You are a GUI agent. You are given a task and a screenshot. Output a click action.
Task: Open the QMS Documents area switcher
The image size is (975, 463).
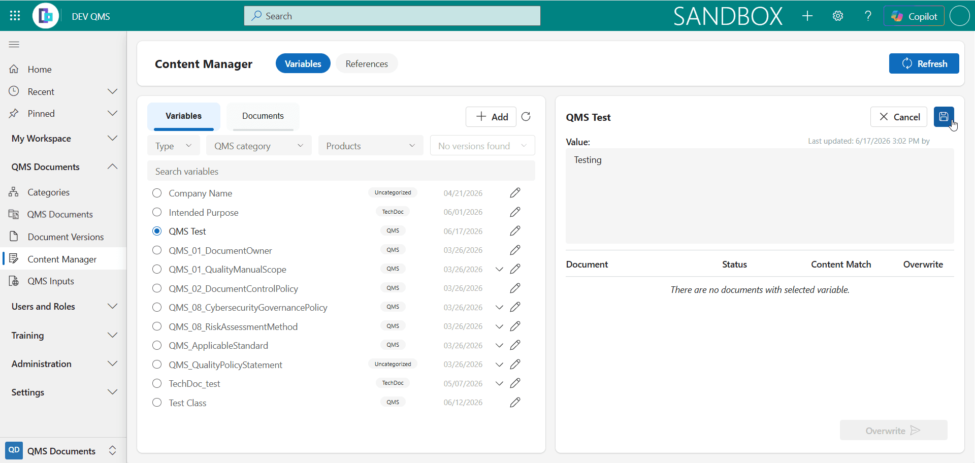pos(63,451)
